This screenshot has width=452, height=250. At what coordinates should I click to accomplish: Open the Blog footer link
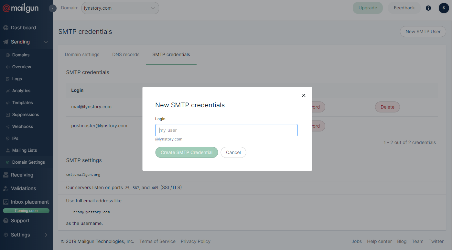coord(402,241)
